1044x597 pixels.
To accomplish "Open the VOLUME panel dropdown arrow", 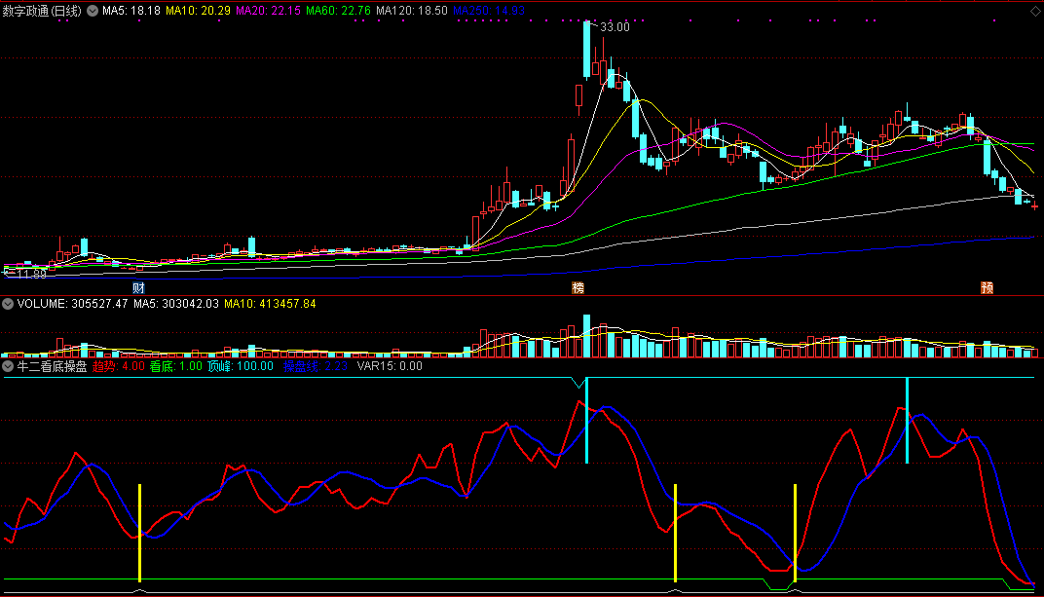I will (8, 304).
